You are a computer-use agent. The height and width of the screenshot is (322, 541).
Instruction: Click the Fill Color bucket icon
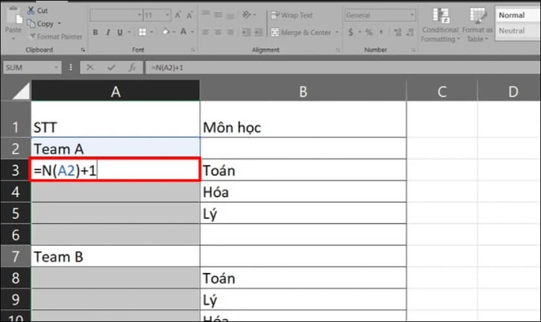pyautogui.click(x=166, y=32)
